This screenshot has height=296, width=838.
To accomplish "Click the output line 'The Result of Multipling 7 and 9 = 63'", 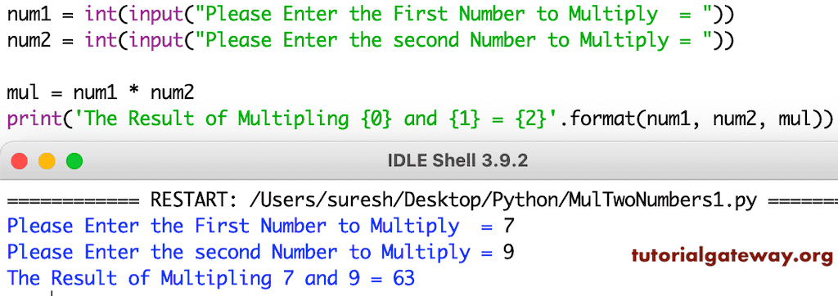I will pos(210,278).
